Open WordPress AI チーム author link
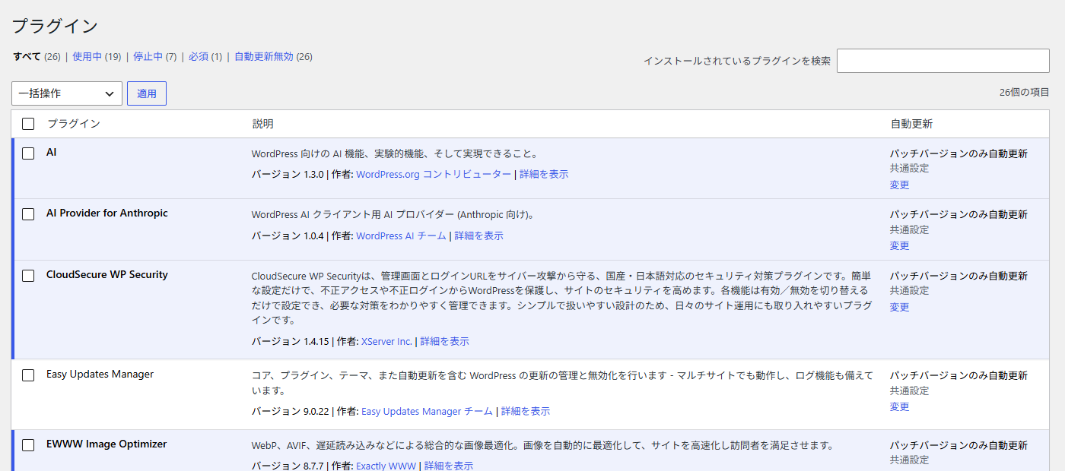Screen dimensions: 1065x471 (x=401, y=235)
